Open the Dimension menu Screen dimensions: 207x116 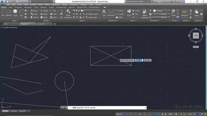(56, 5)
